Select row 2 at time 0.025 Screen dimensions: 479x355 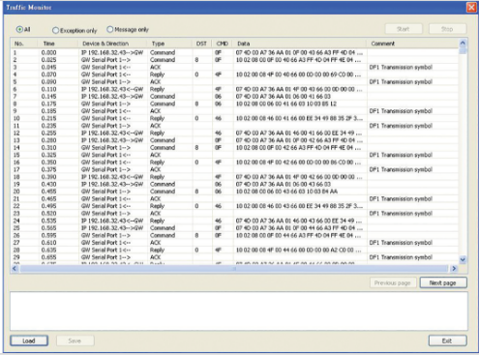tap(235, 60)
